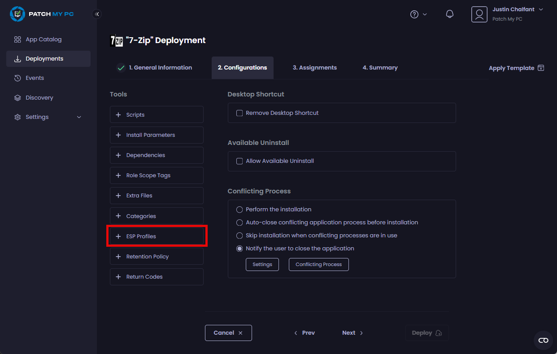
Task: Click the user profile avatar icon
Action: [x=479, y=14]
